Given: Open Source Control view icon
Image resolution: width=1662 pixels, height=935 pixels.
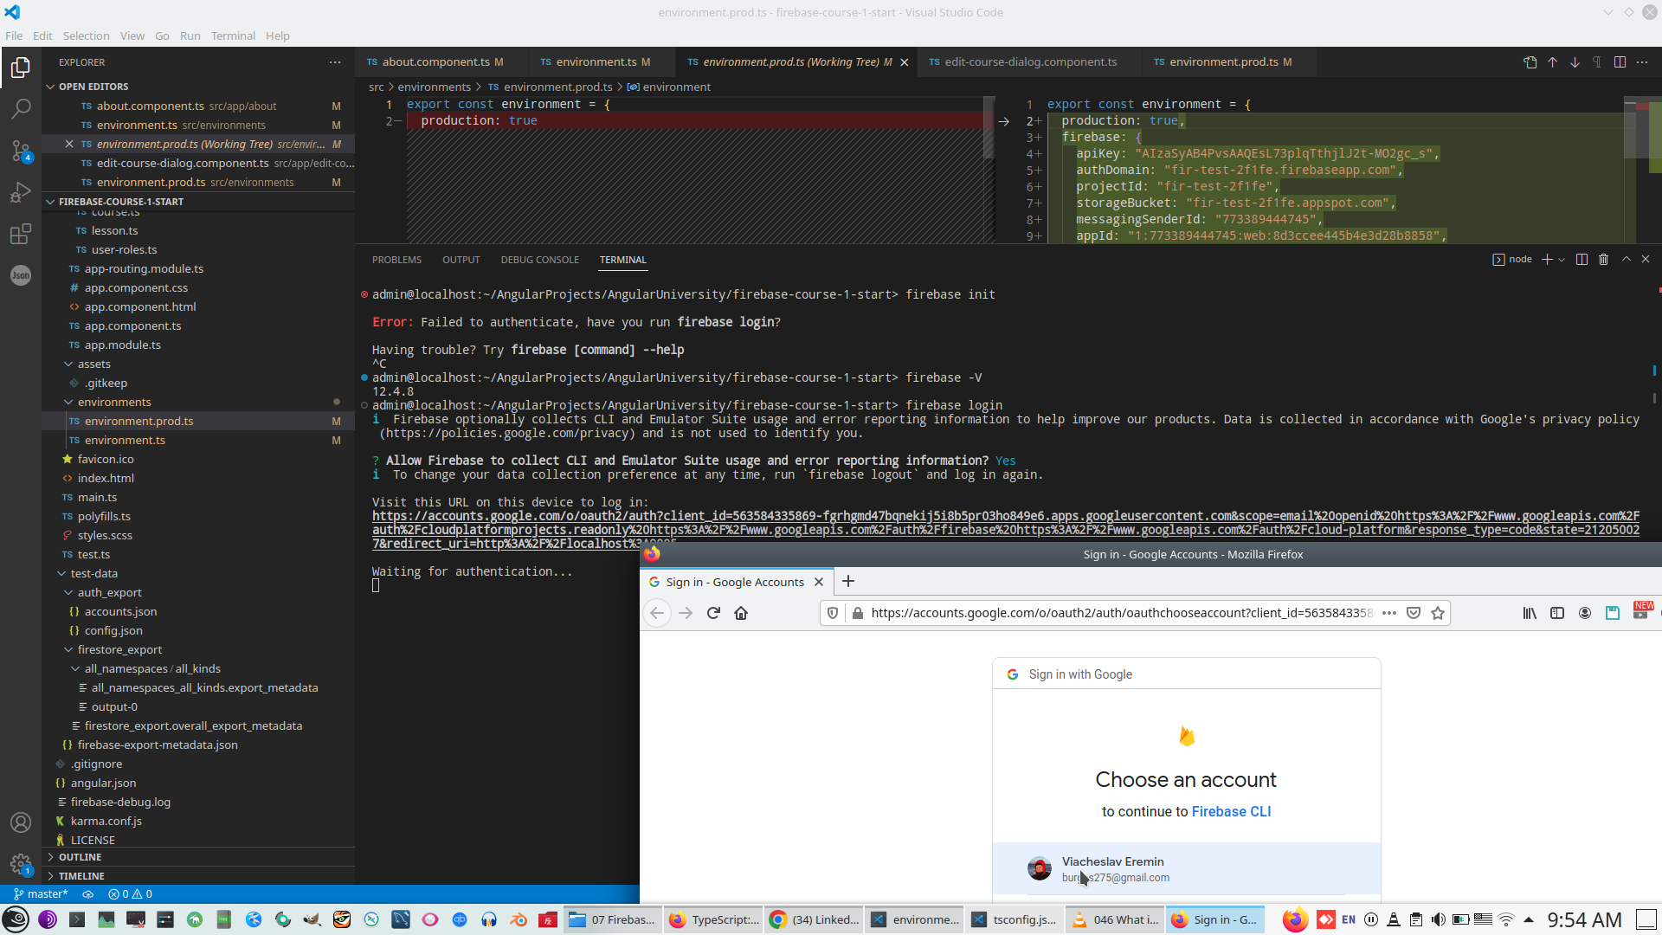Looking at the screenshot, I should coord(21,151).
